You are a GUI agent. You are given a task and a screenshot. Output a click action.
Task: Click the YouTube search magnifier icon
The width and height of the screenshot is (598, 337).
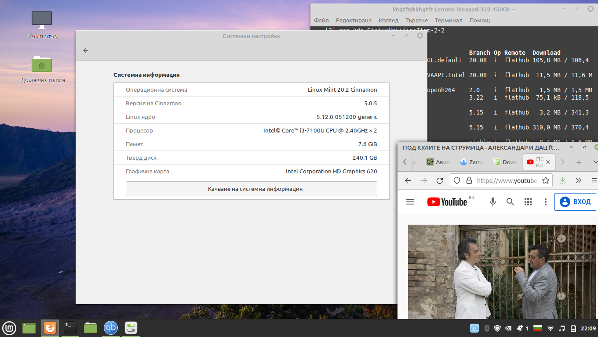[x=510, y=202]
